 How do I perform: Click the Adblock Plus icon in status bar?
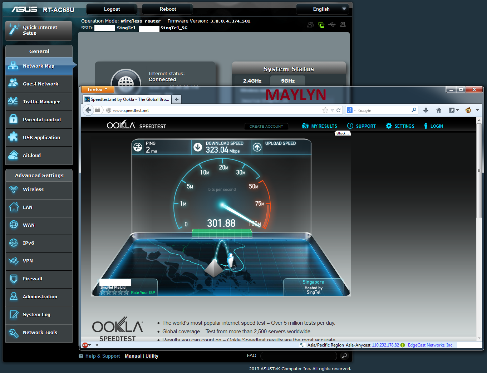tap(85, 345)
